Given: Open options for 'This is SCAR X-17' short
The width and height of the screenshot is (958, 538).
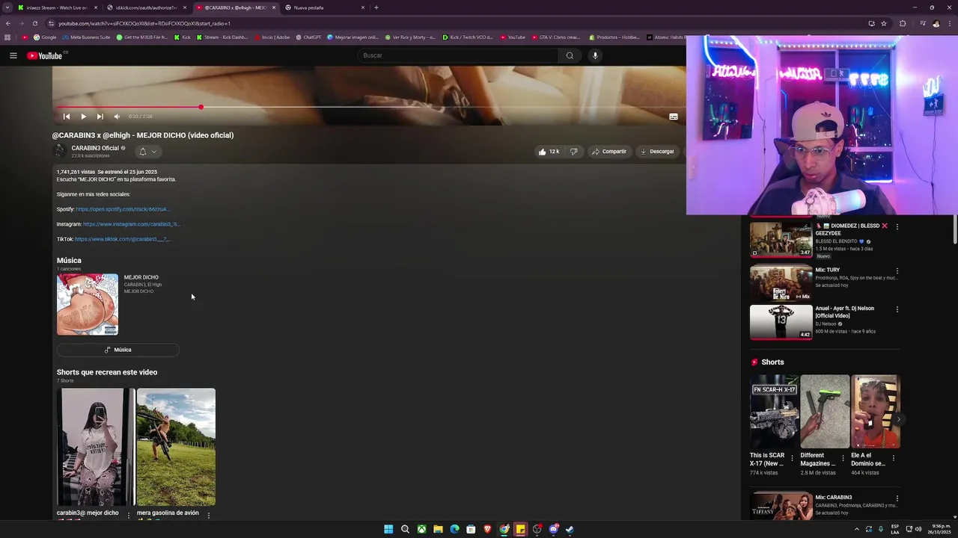Looking at the screenshot, I should coord(793,459).
